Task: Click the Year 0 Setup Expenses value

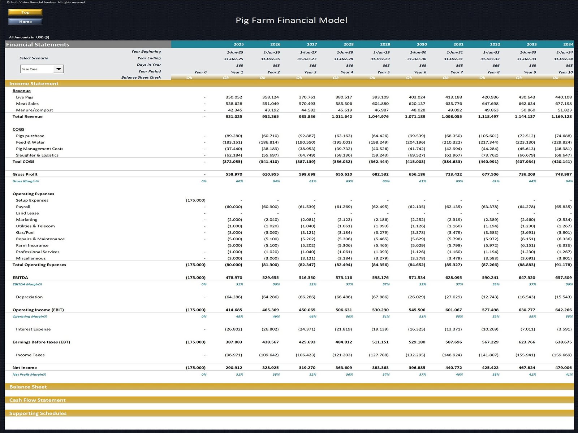Action: [x=195, y=200]
